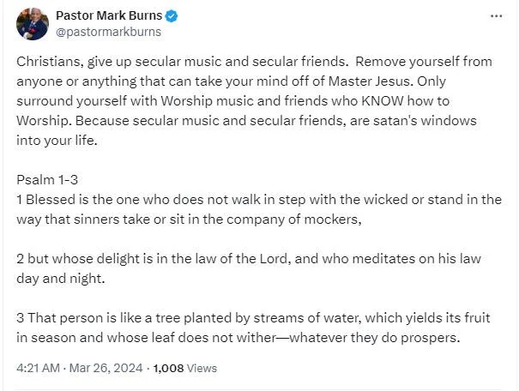Open Pastor Mark Burns' profile picture
The width and height of the screenshot is (519, 391).
point(33,24)
